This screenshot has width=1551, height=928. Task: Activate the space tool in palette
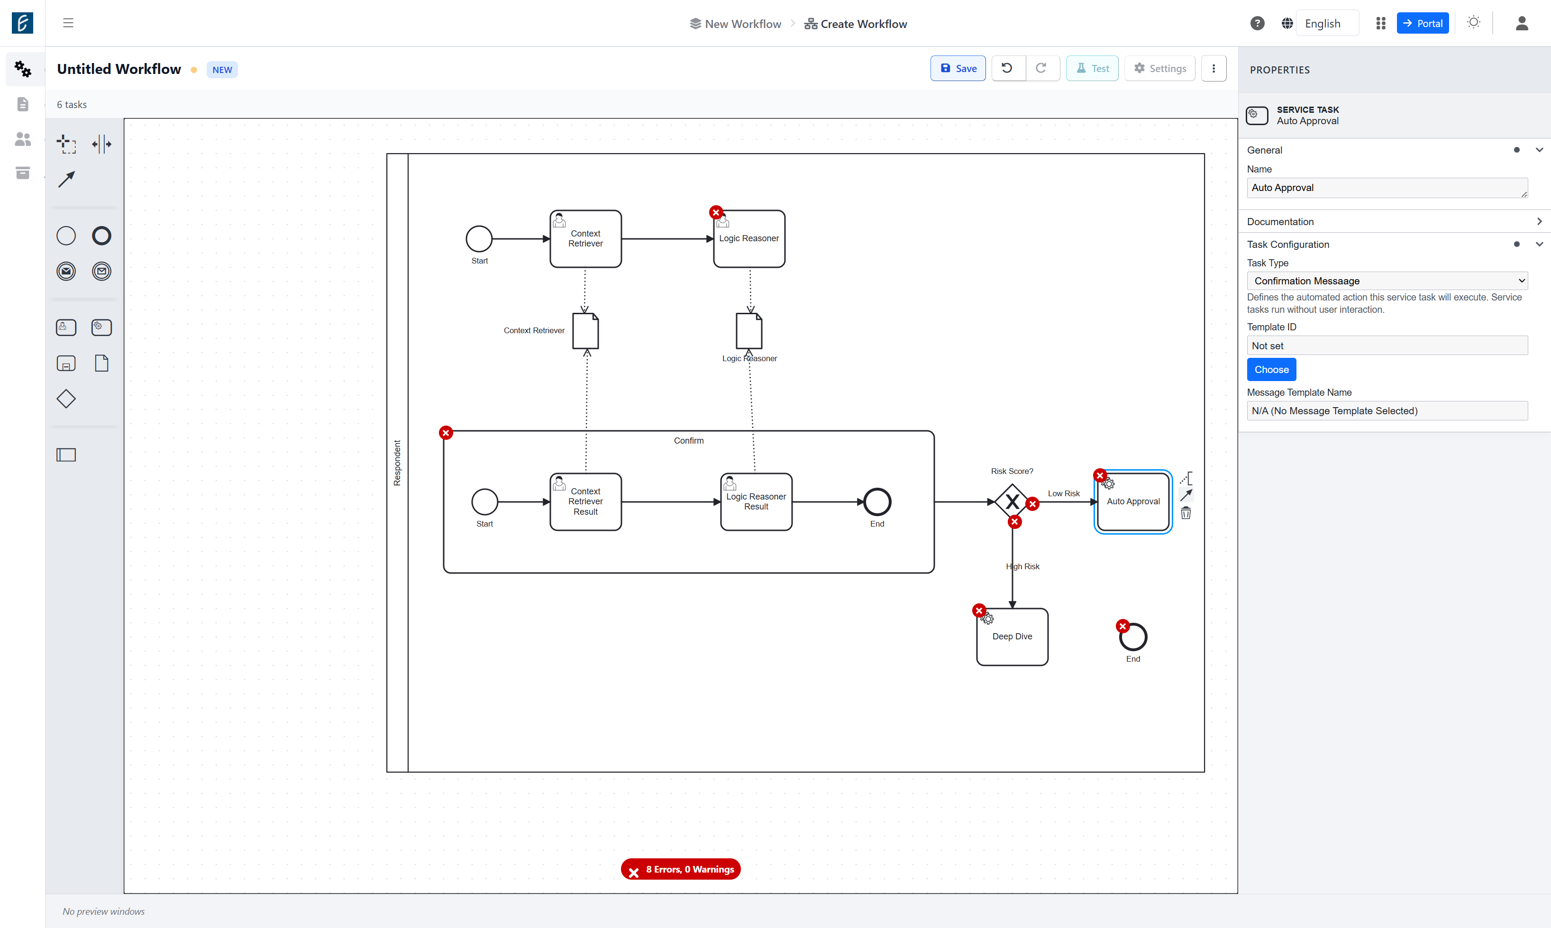point(101,144)
